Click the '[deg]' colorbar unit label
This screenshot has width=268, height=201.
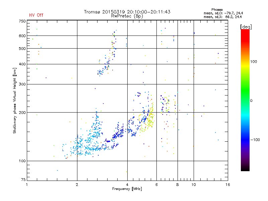tap(246, 27)
